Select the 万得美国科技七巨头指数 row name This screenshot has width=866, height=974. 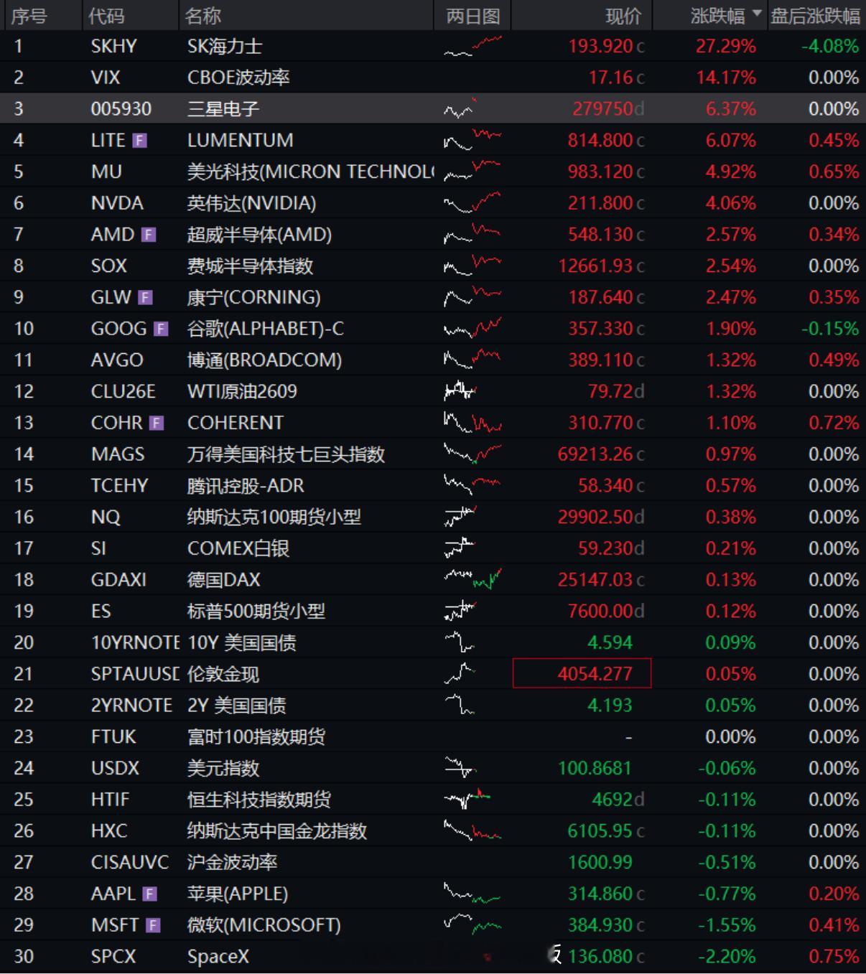(x=286, y=454)
